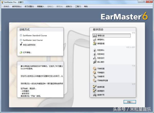Pick the 音程歌唱 interval singing icon
This screenshot has height=113, width=154.
coord(95,43)
